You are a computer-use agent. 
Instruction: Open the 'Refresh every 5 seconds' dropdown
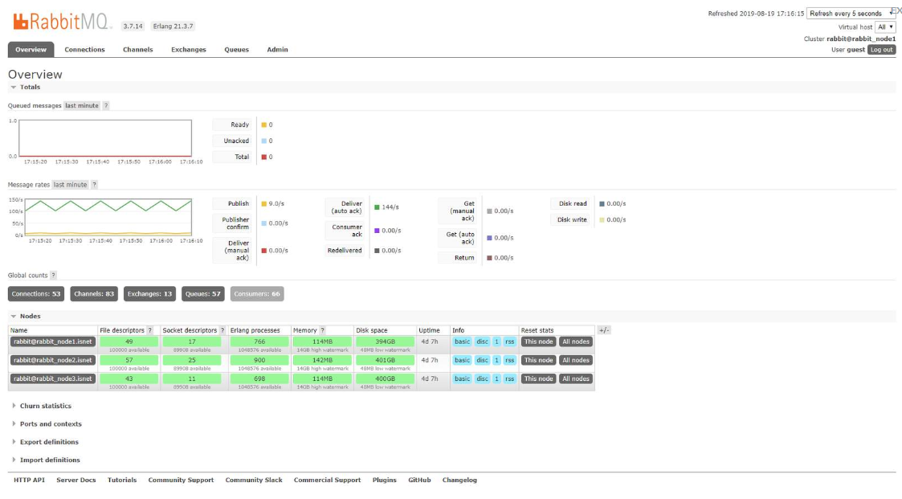click(851, 14)
